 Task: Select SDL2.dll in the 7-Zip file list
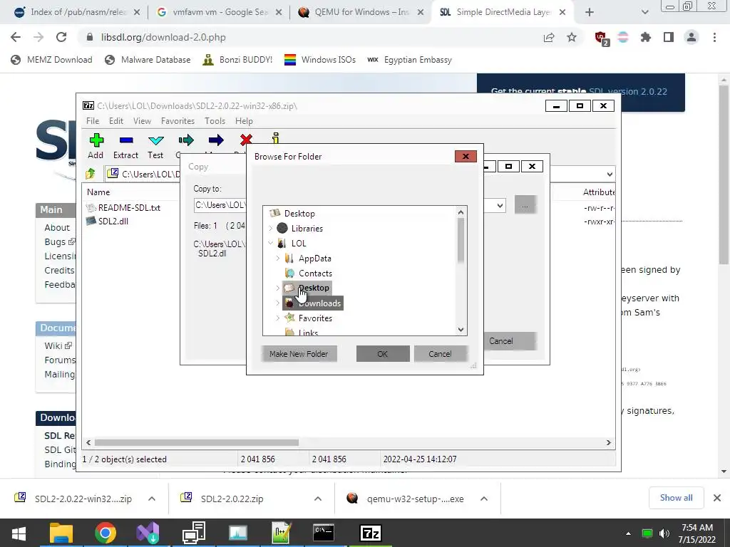click(108, 222)
